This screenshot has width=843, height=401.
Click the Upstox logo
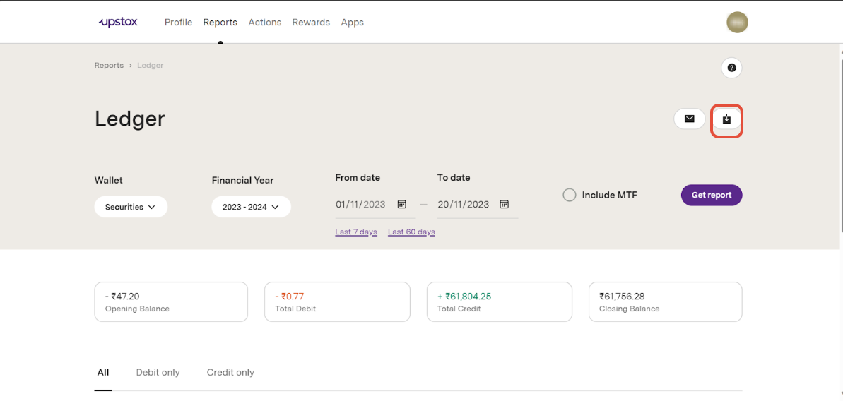[118, 22]
